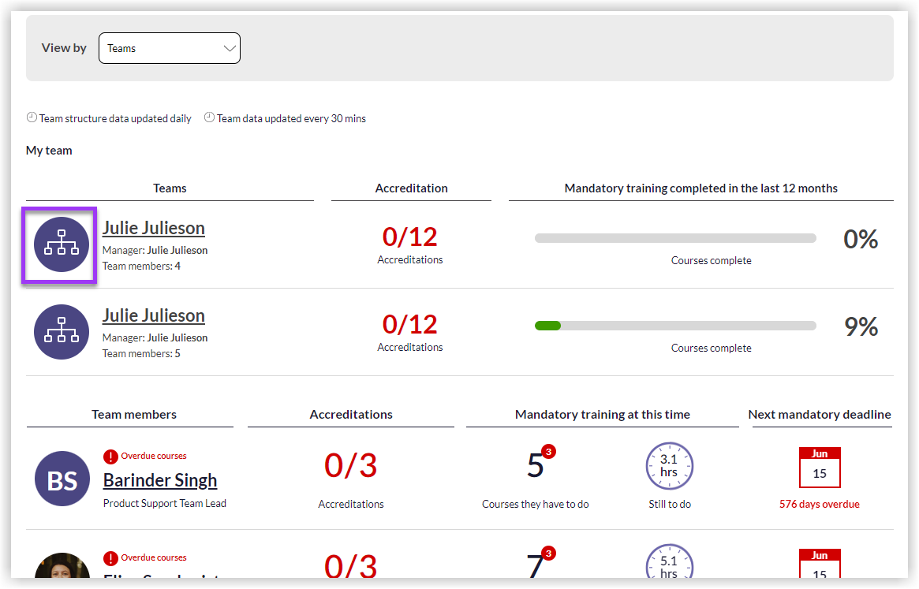
Task: Click the 9% courses complete progress bar
Action: click(x=675, y=326)
